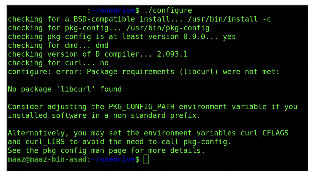
Task: Click 'checking for a BSD-compatible install' text
Action: 89,19
